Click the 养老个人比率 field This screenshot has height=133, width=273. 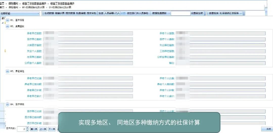coord(221,78)
